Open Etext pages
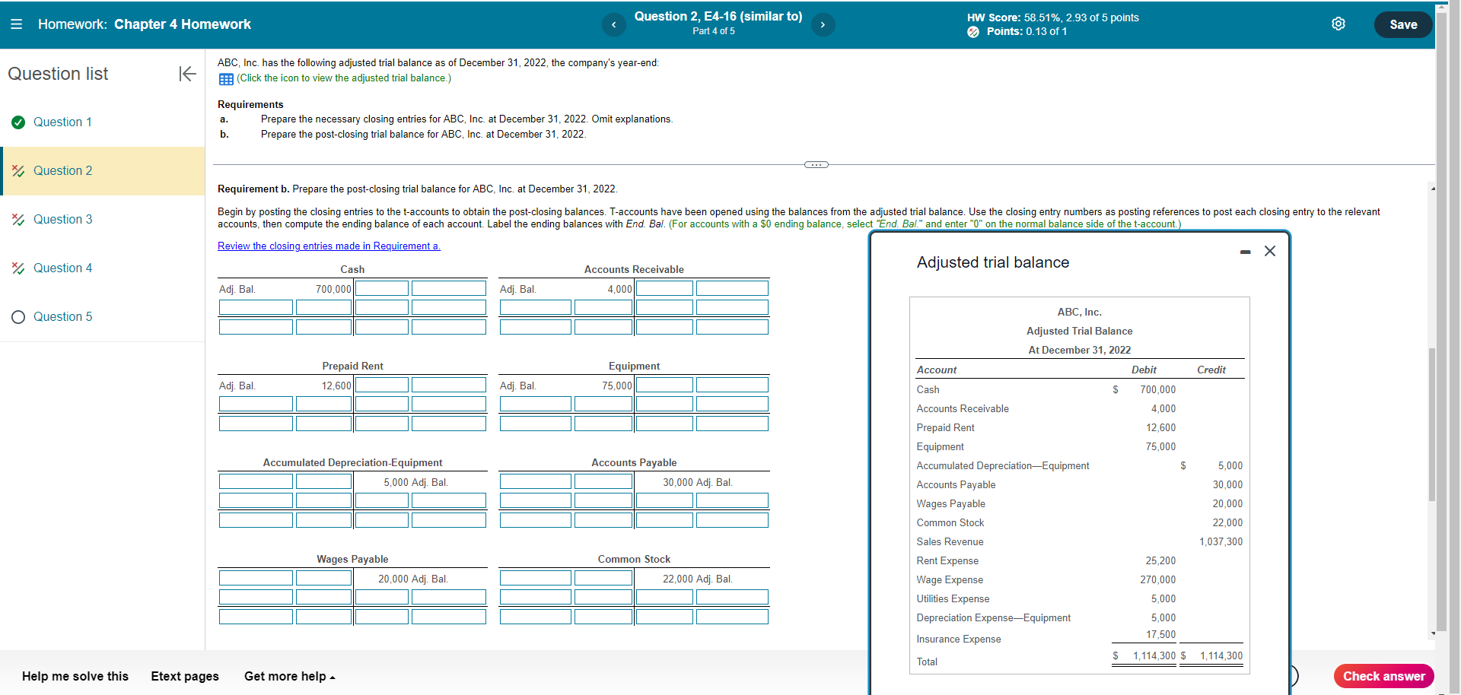This screenshot has height=695, width=1461. pyautogui.click(x=185, y=676)
